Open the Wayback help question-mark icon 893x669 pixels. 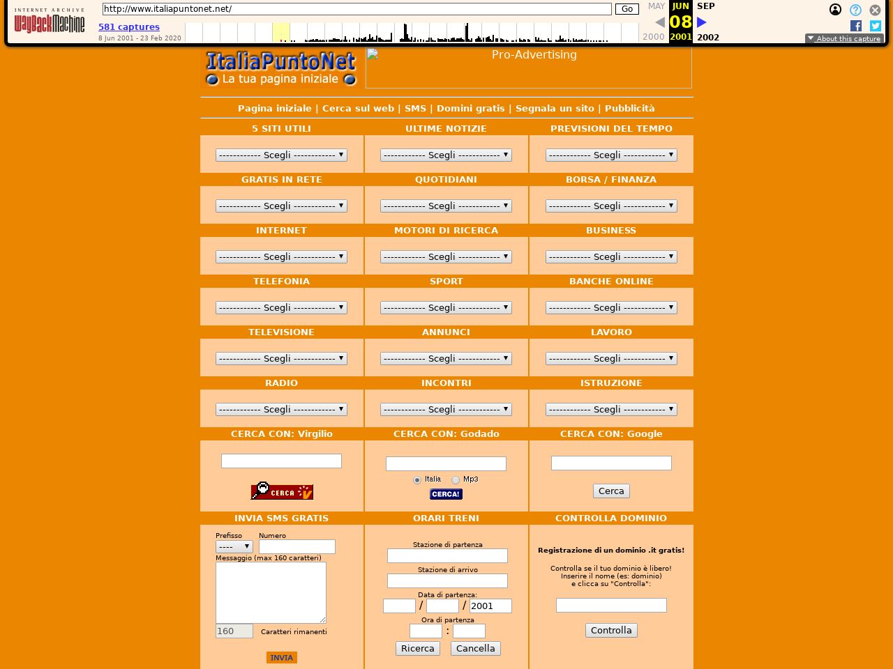[855, 10]
